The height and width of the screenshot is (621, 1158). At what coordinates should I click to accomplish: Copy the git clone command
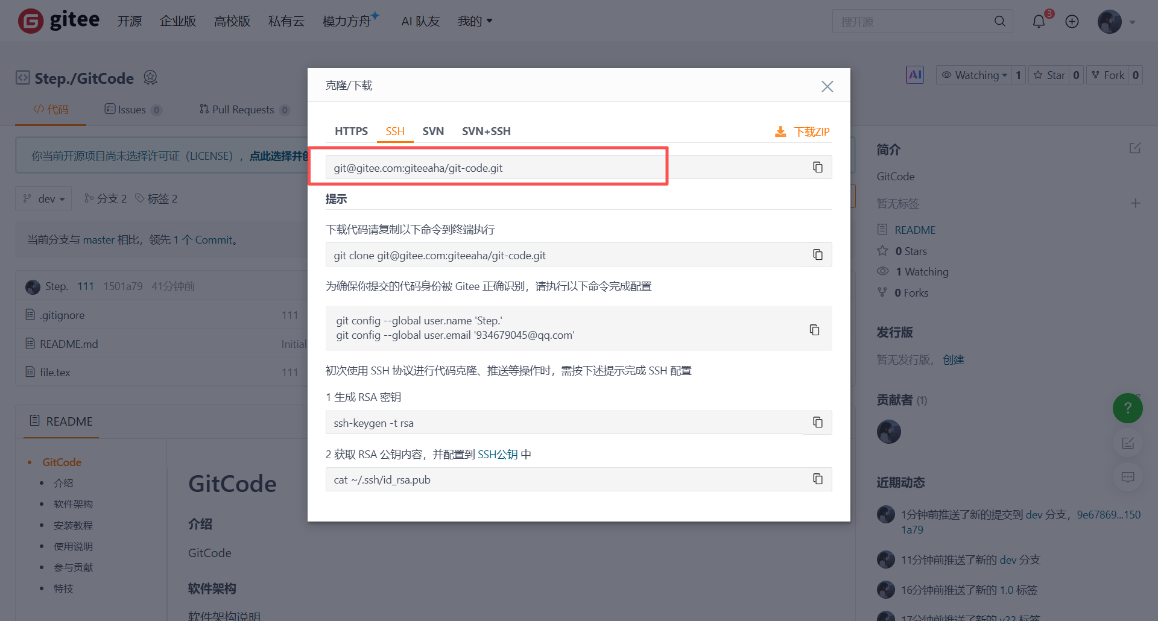(x=817, y=254)
